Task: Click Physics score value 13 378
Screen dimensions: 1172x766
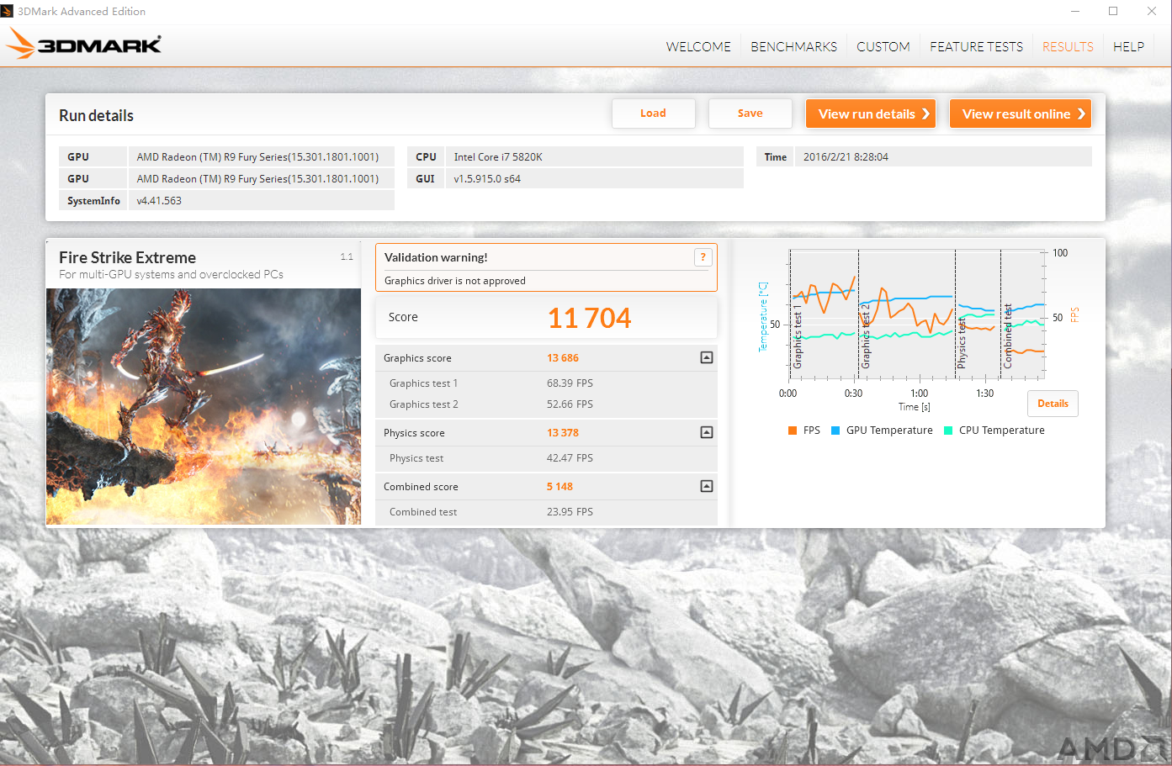Action: point(563,433)
